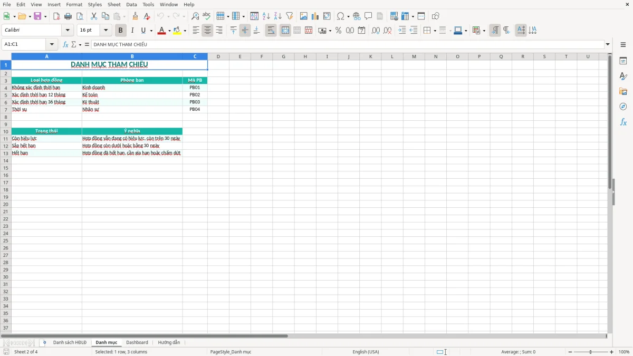Cut the selected cells
The image size is (633, 356).
(x=94, y=16)
